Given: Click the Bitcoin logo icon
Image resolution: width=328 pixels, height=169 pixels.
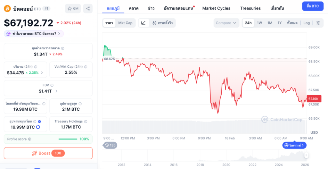Looking at the screenshot, I should pos(7,9).
